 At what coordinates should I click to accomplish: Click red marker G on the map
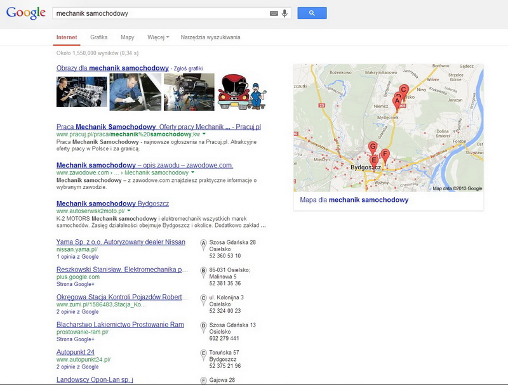pyautogui.click(x=373, y=148)
